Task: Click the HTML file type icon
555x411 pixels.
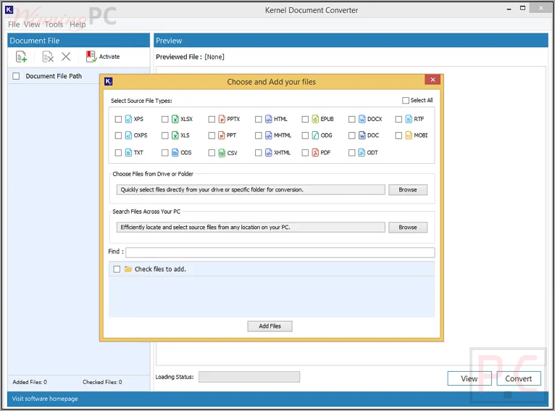Action: click(x=269, y=119)
